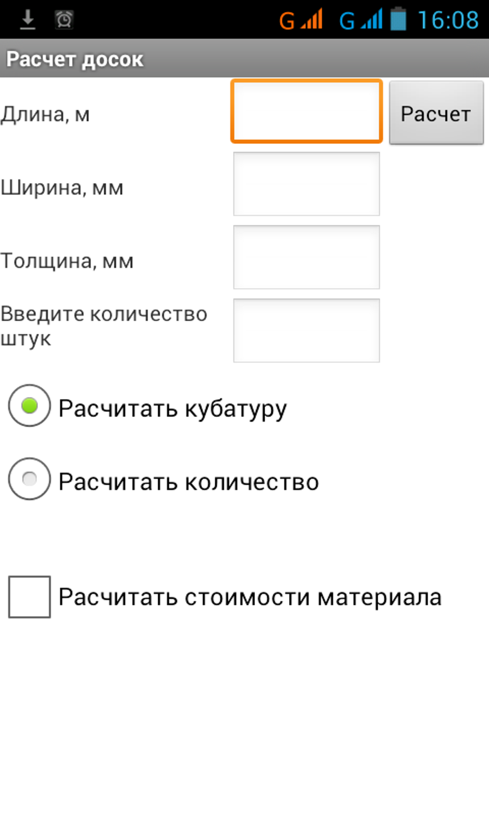Enable Расчитать стоимости материала checkbox

pos(29,597)
